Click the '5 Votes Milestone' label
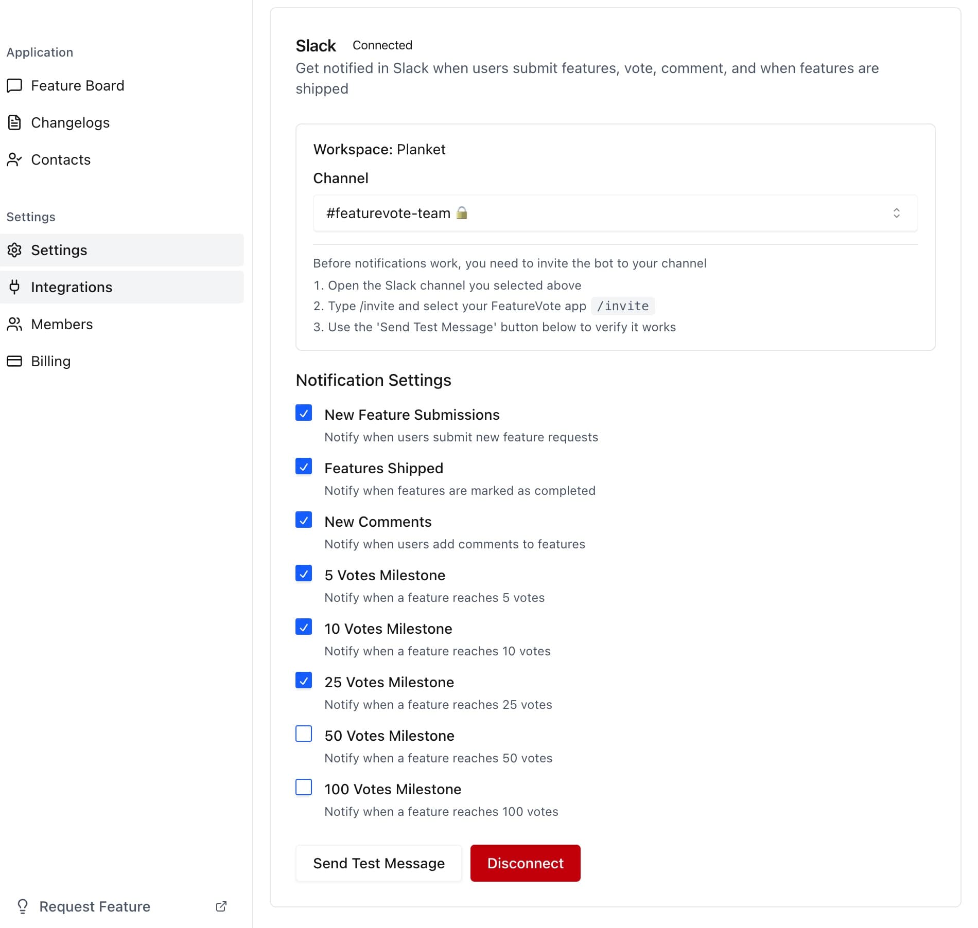The width and height of the screenshot is (978, 928). point(385,575)
